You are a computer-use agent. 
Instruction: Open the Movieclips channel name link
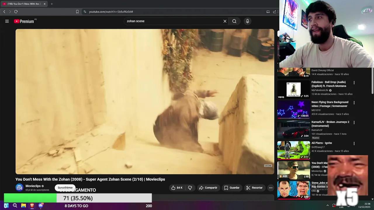(33, 186)
